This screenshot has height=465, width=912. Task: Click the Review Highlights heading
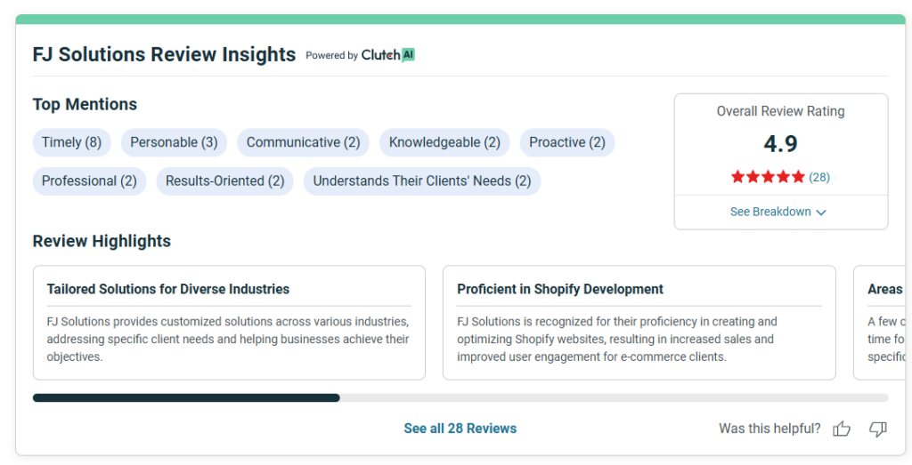pos(102,241)
